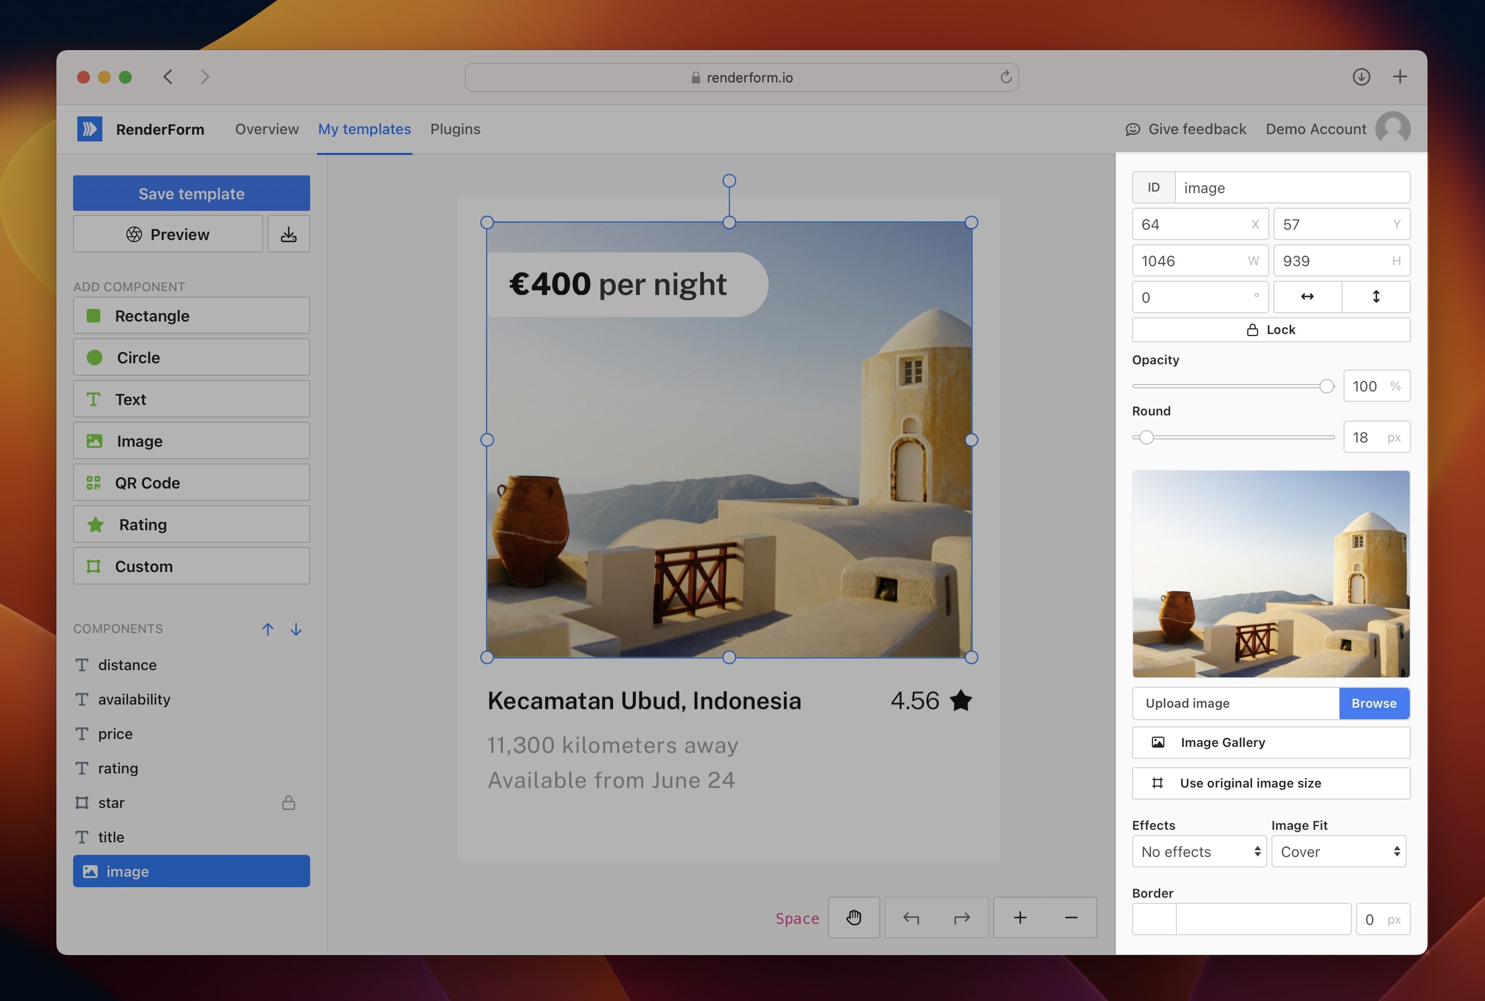Move component down with arrow icon

296,629
